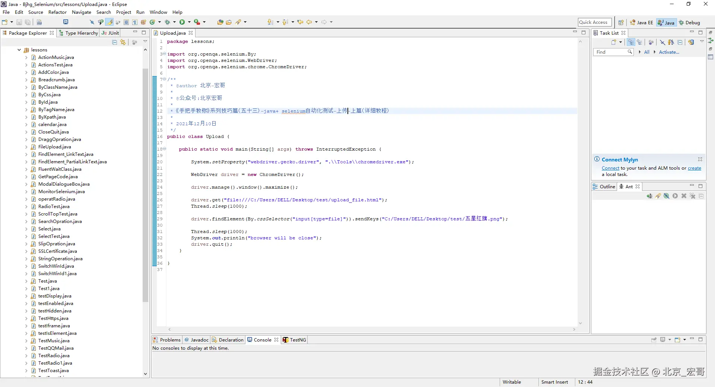Synchronize changed tasks in Task List
The width and height of the screenshot is (715, 387).
pos(691,43)
